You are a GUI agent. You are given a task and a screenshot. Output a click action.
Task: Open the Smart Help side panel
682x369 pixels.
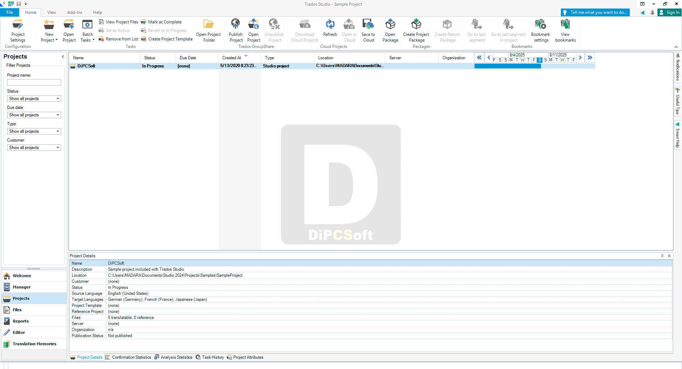tap(678, 135)
